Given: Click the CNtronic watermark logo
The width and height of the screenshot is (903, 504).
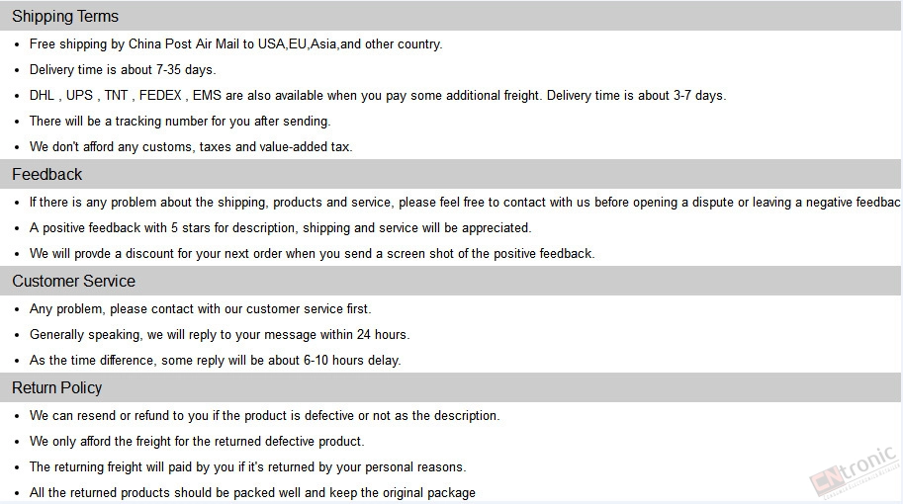Looking at the screenshot, I should [855, 471].
